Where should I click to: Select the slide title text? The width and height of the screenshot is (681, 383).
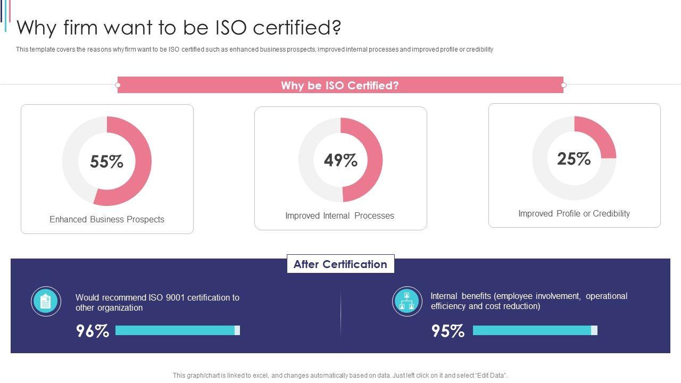tap(179, 27)
